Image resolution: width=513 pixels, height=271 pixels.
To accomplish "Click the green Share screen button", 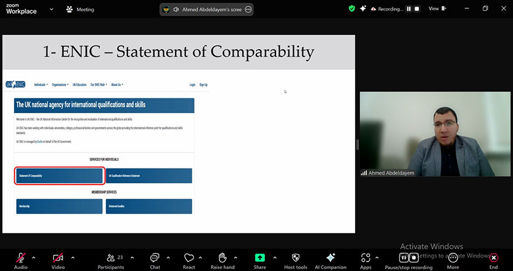I will point(260,257).
